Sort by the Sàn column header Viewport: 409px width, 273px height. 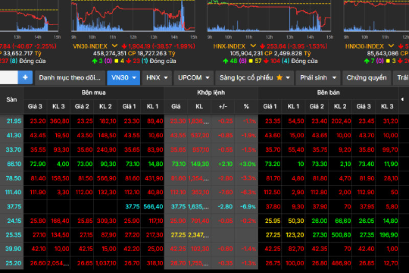(11, 99)
